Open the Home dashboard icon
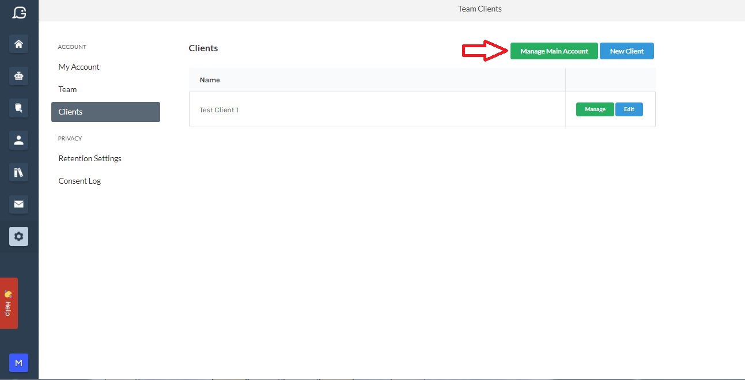The image size is (745, 380). point(19,44)
